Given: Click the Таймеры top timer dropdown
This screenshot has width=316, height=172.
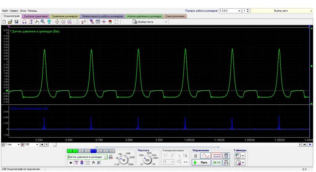Looking at the screenshot, I should [239, 156].
